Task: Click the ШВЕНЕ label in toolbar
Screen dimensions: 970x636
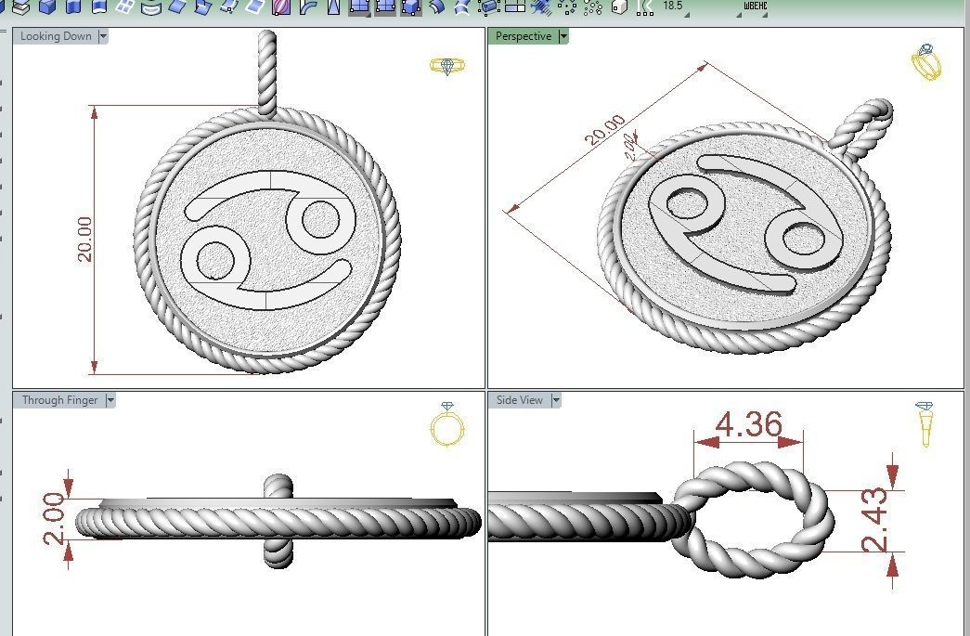Action: click(756, 6)
